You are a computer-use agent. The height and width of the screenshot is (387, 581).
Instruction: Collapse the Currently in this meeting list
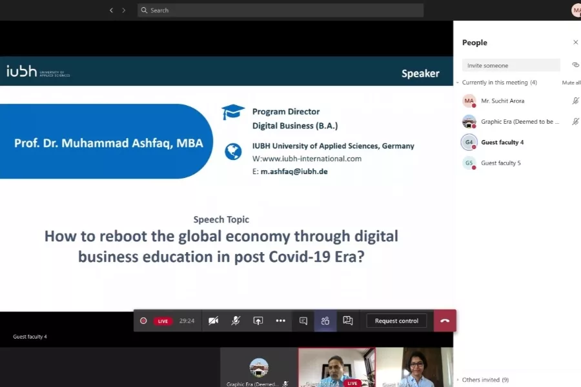[457, 83]
